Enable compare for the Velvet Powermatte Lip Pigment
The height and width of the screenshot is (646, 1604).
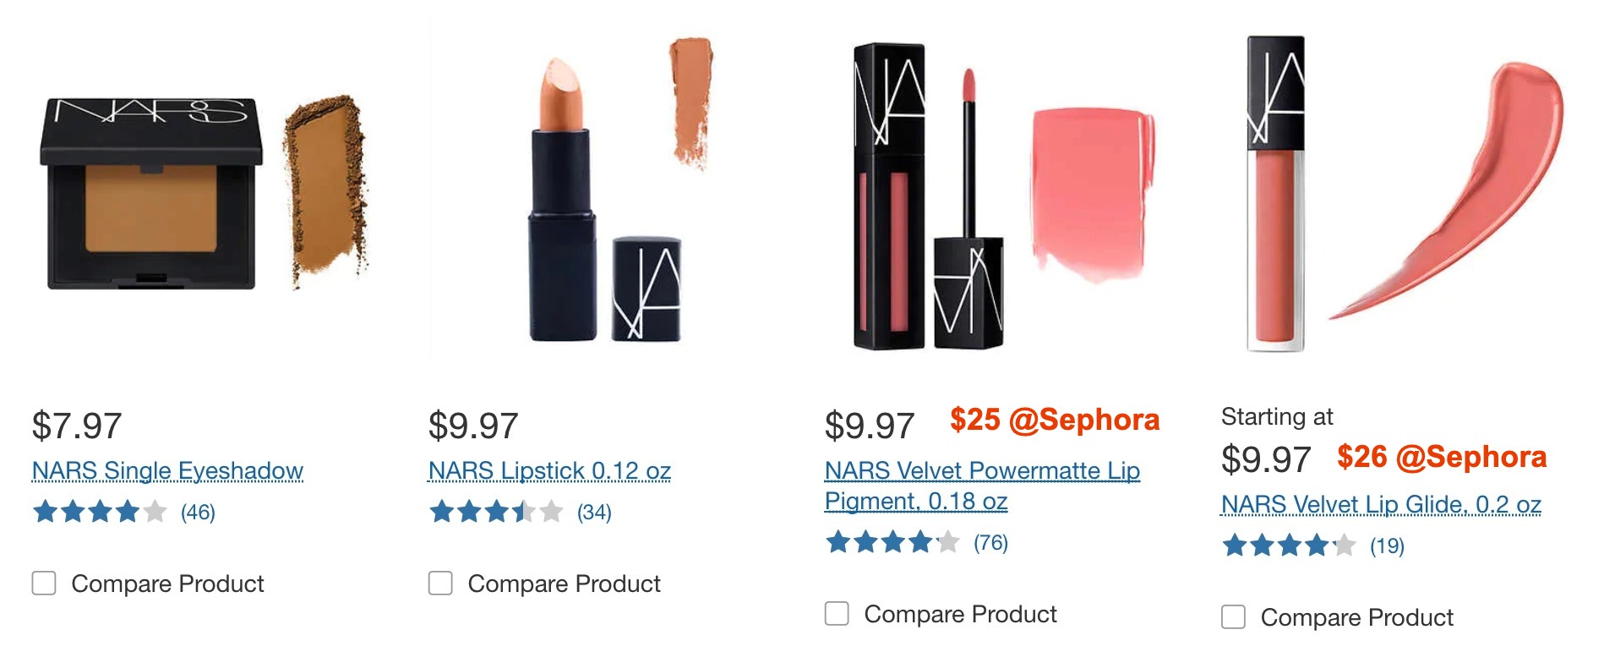pyautogui.click(x=836, y=615)
